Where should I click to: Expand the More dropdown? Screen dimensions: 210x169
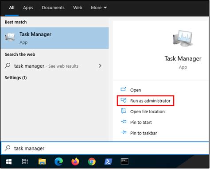point(99,8)
